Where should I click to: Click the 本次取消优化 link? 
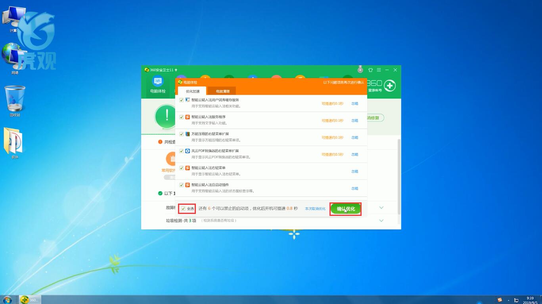[315, 209]
